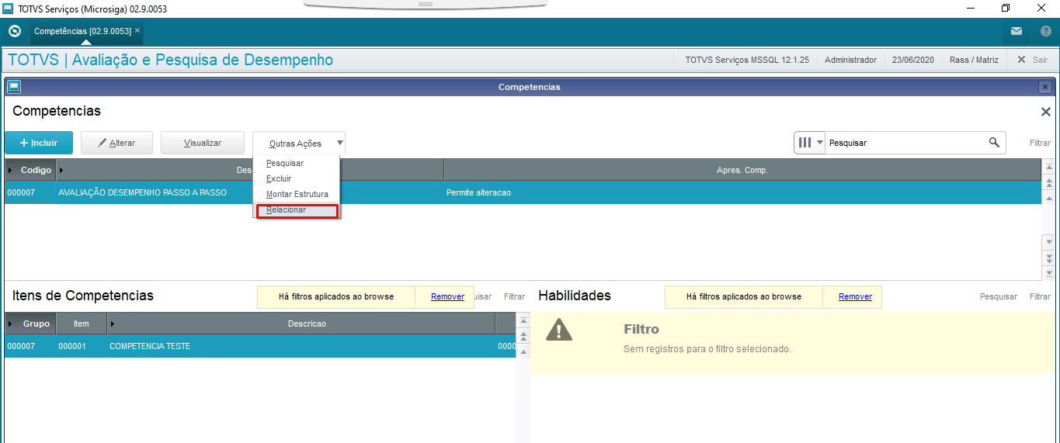The width and height of the screenshot is (1060, 443).
Task: Click Remover link in Habilidades panel
Action: pos(855,296)
